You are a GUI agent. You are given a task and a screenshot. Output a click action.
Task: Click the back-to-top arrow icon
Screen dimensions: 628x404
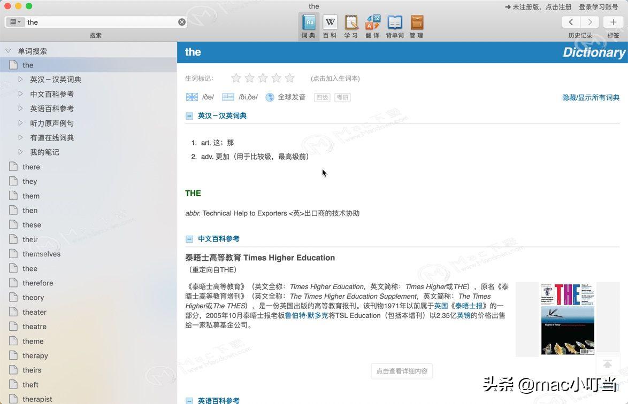click(608, 364)
